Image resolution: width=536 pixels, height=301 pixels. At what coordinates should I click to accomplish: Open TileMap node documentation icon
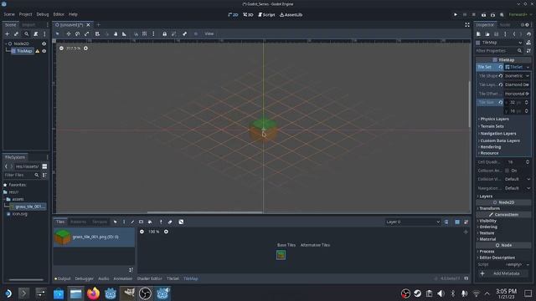(528, 43)
